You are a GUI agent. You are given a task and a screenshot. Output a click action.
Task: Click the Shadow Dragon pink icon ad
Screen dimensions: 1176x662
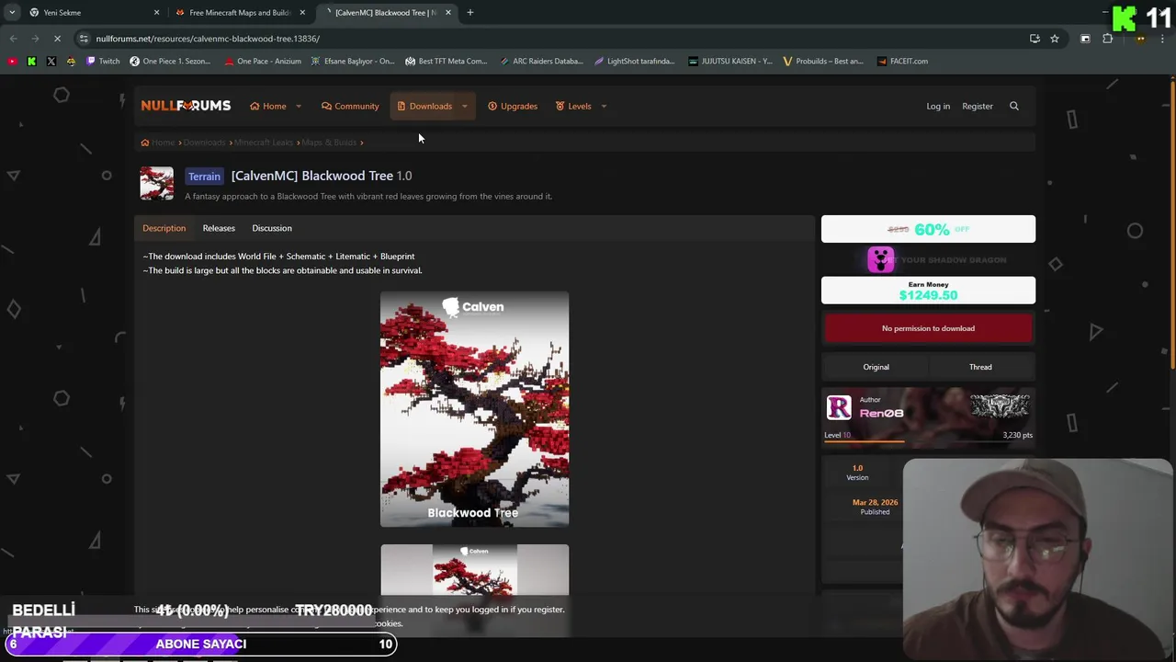click(x=880, y=260)
